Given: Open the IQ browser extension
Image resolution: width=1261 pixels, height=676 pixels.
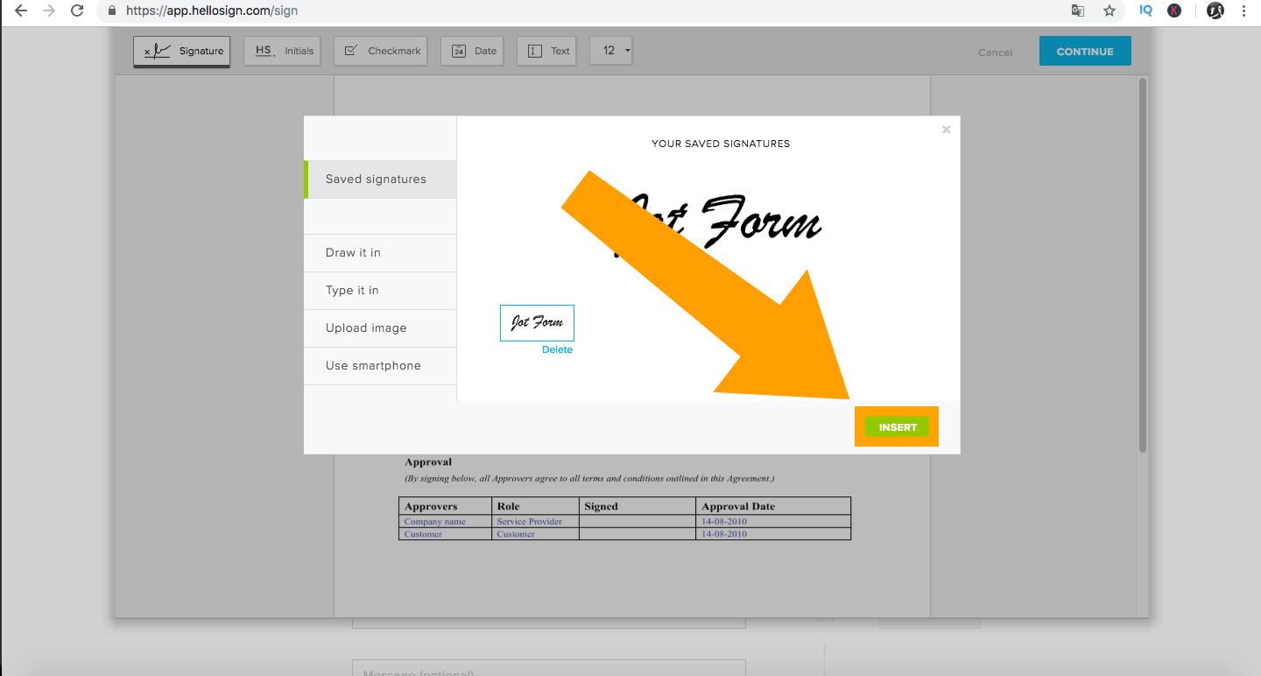Looking at the screenshot, I should (1145, 11).
